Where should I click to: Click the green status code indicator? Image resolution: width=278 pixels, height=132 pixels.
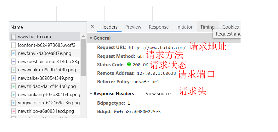129,64
